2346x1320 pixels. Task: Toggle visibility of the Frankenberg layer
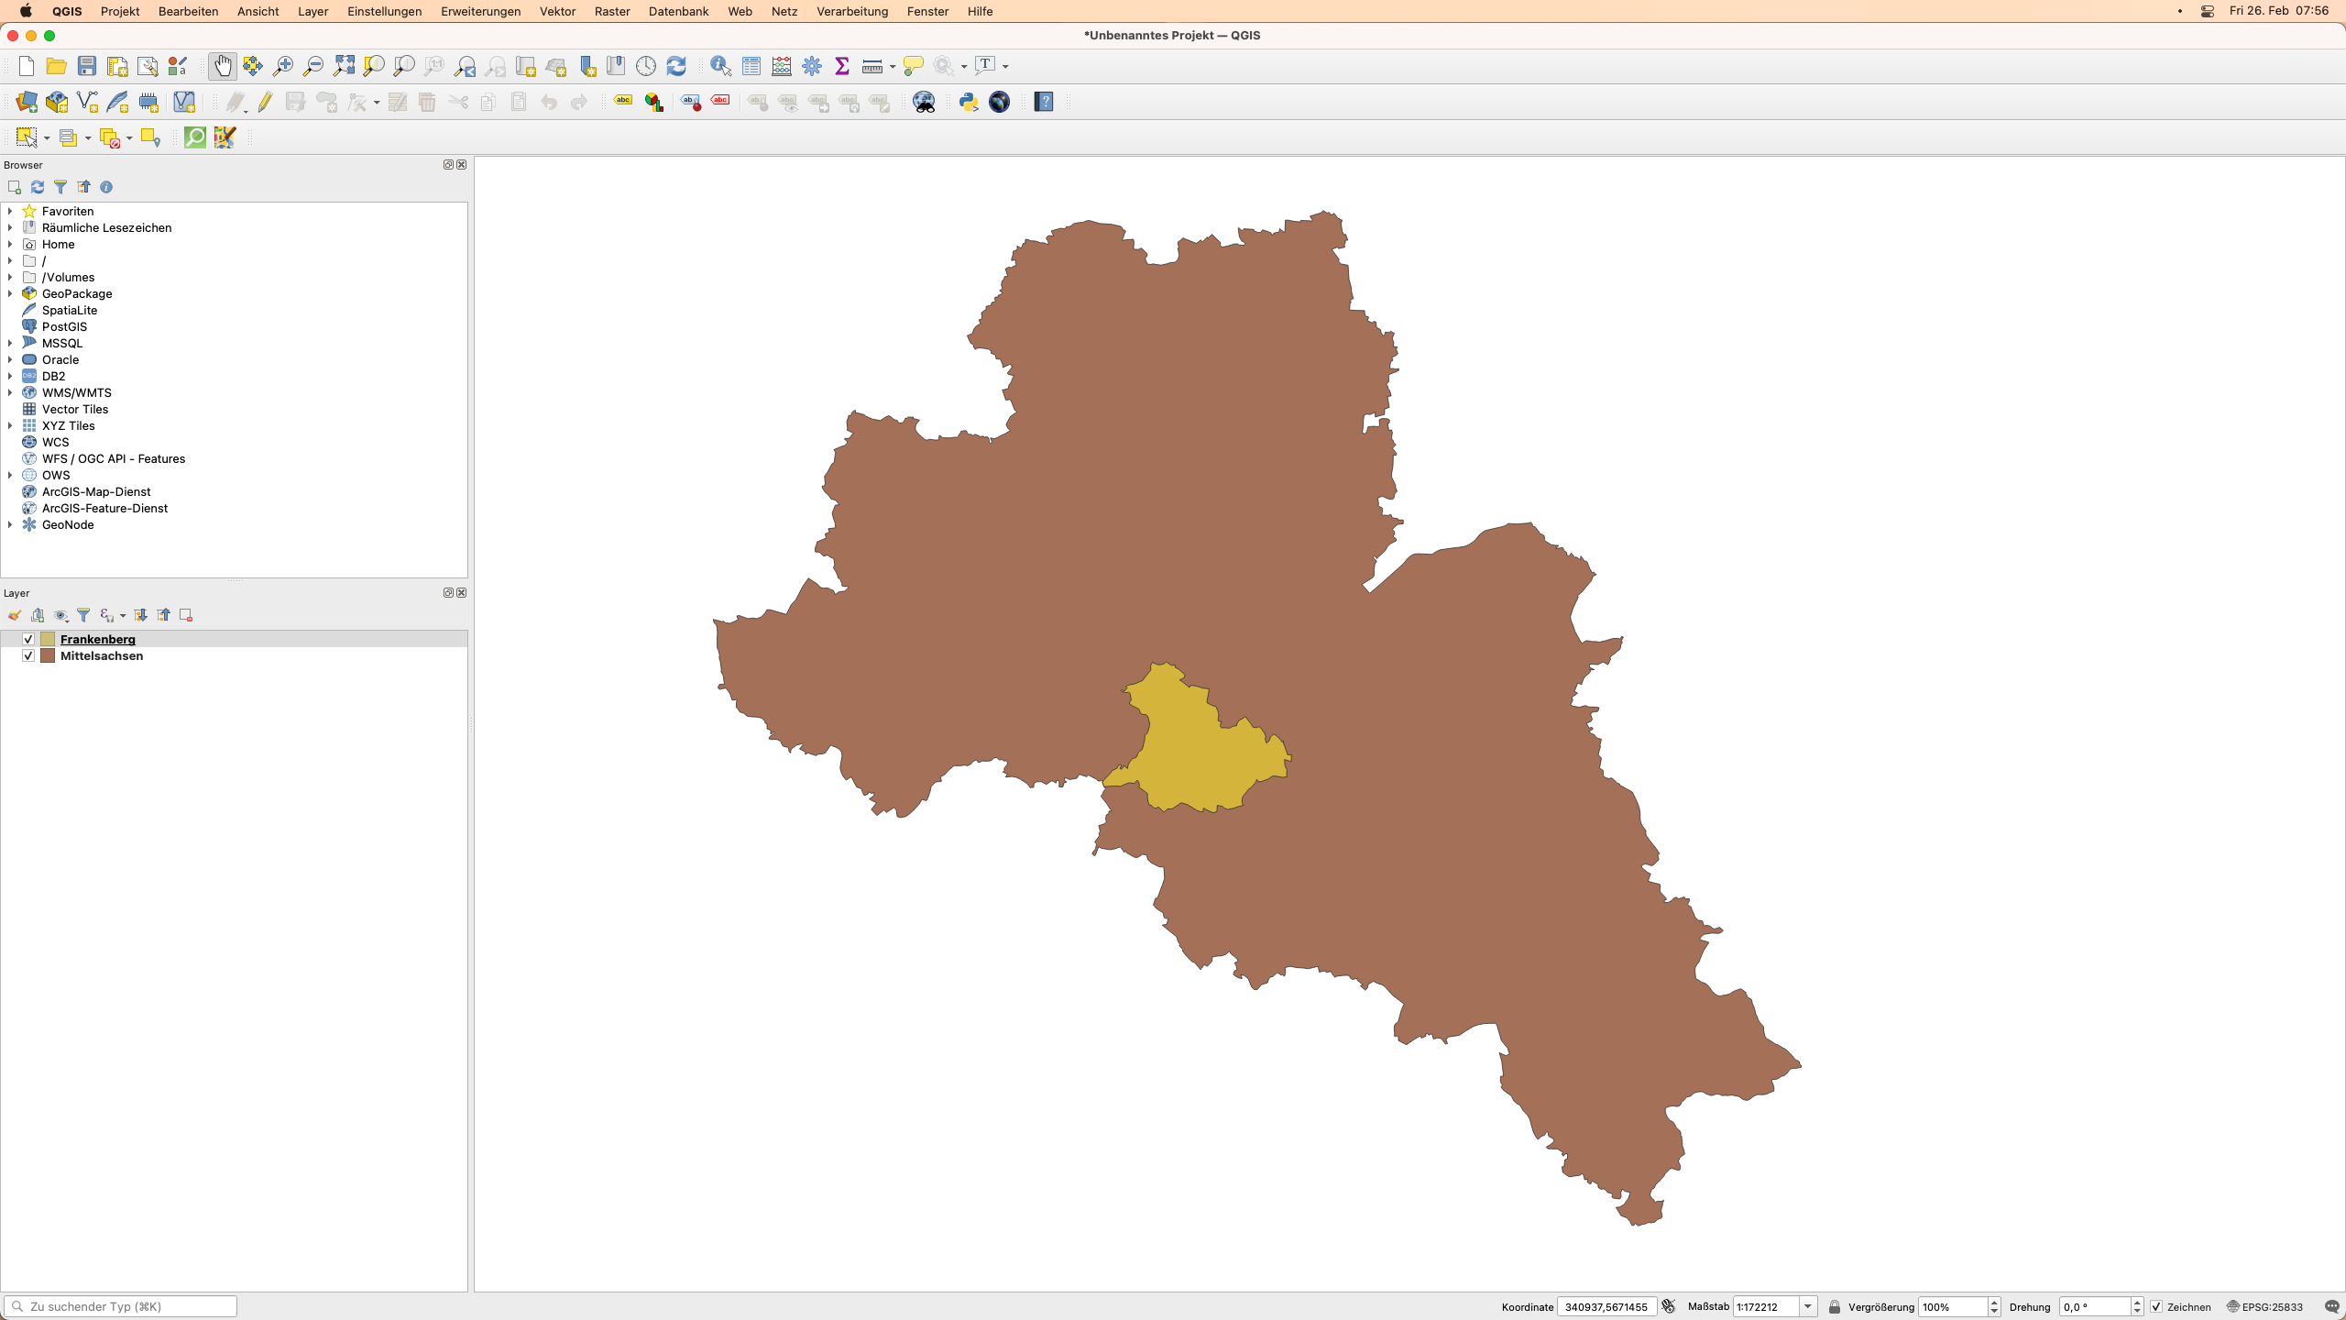pyautogui.click(x=28, y=639)
